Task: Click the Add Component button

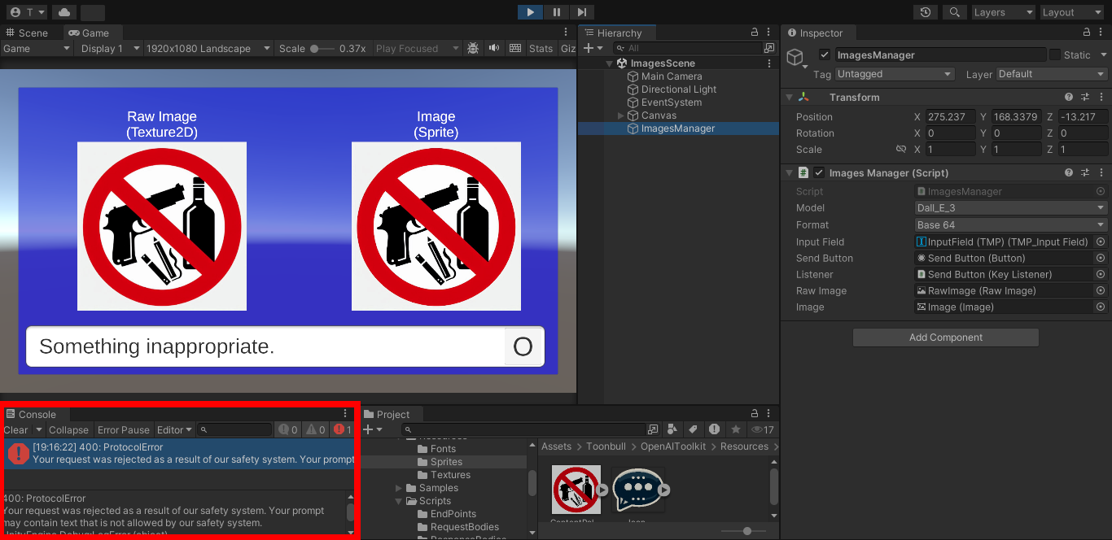Action: tap(946, 337)
